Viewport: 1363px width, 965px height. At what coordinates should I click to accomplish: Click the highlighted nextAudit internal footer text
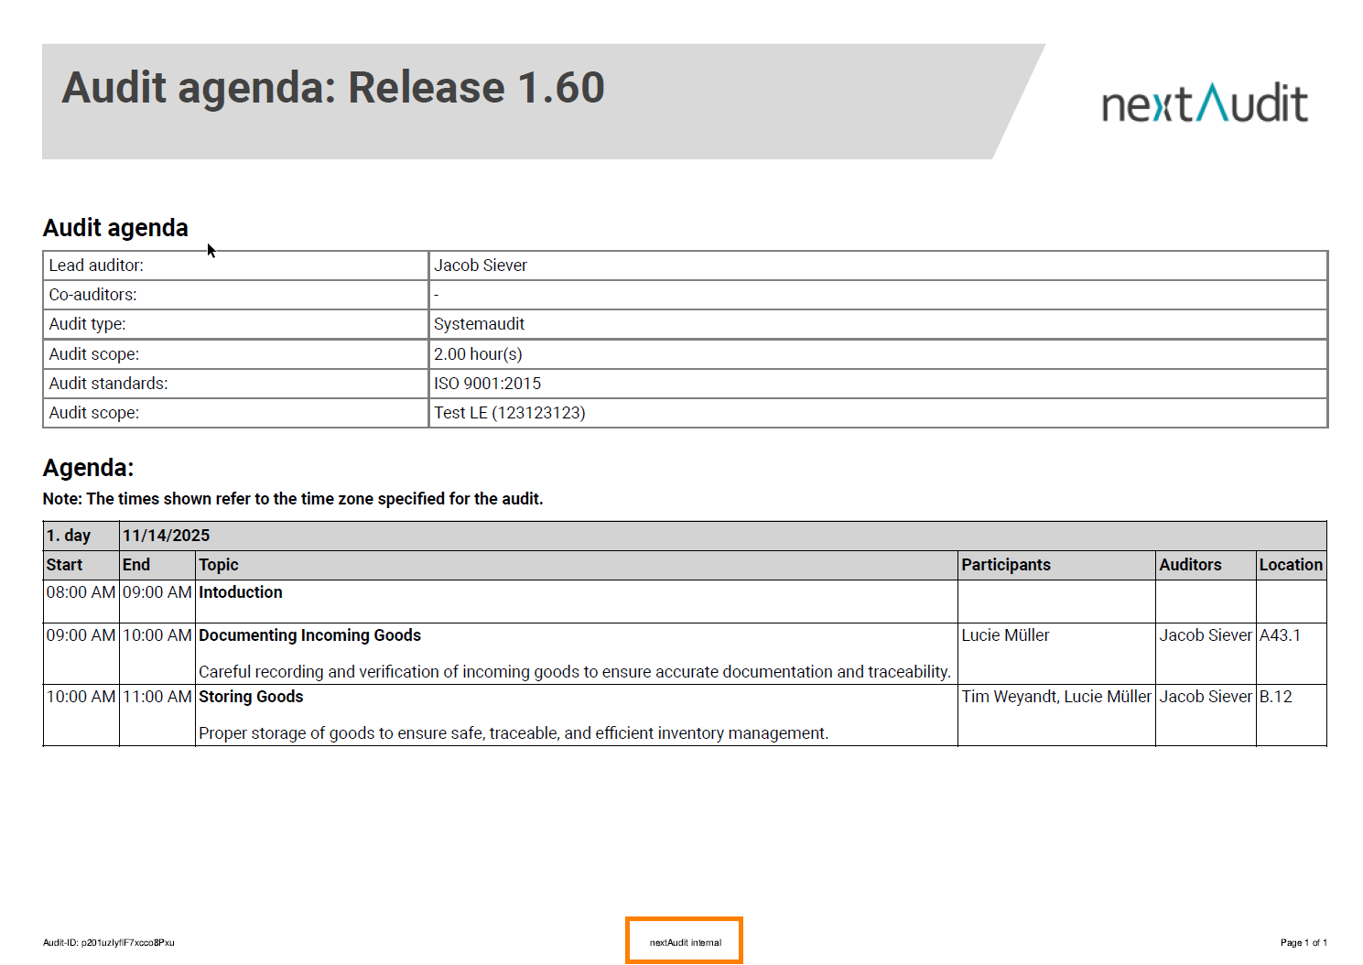click(x=685, y=942)
